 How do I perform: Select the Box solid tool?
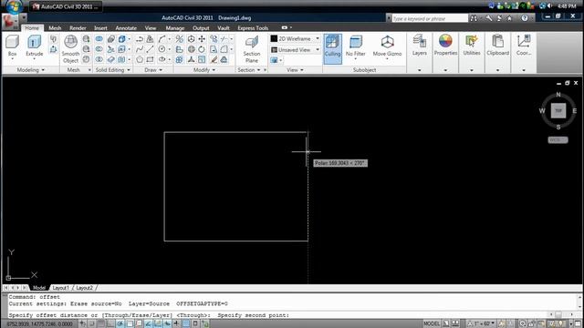coord(12,46)
